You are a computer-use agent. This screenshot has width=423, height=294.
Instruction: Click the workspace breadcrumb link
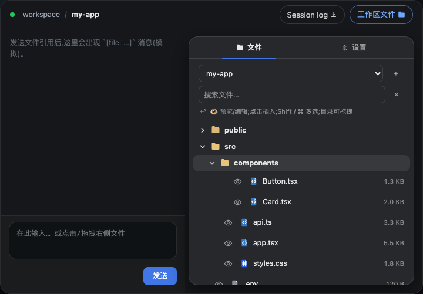pyautogui.click(x=41, y=15)
